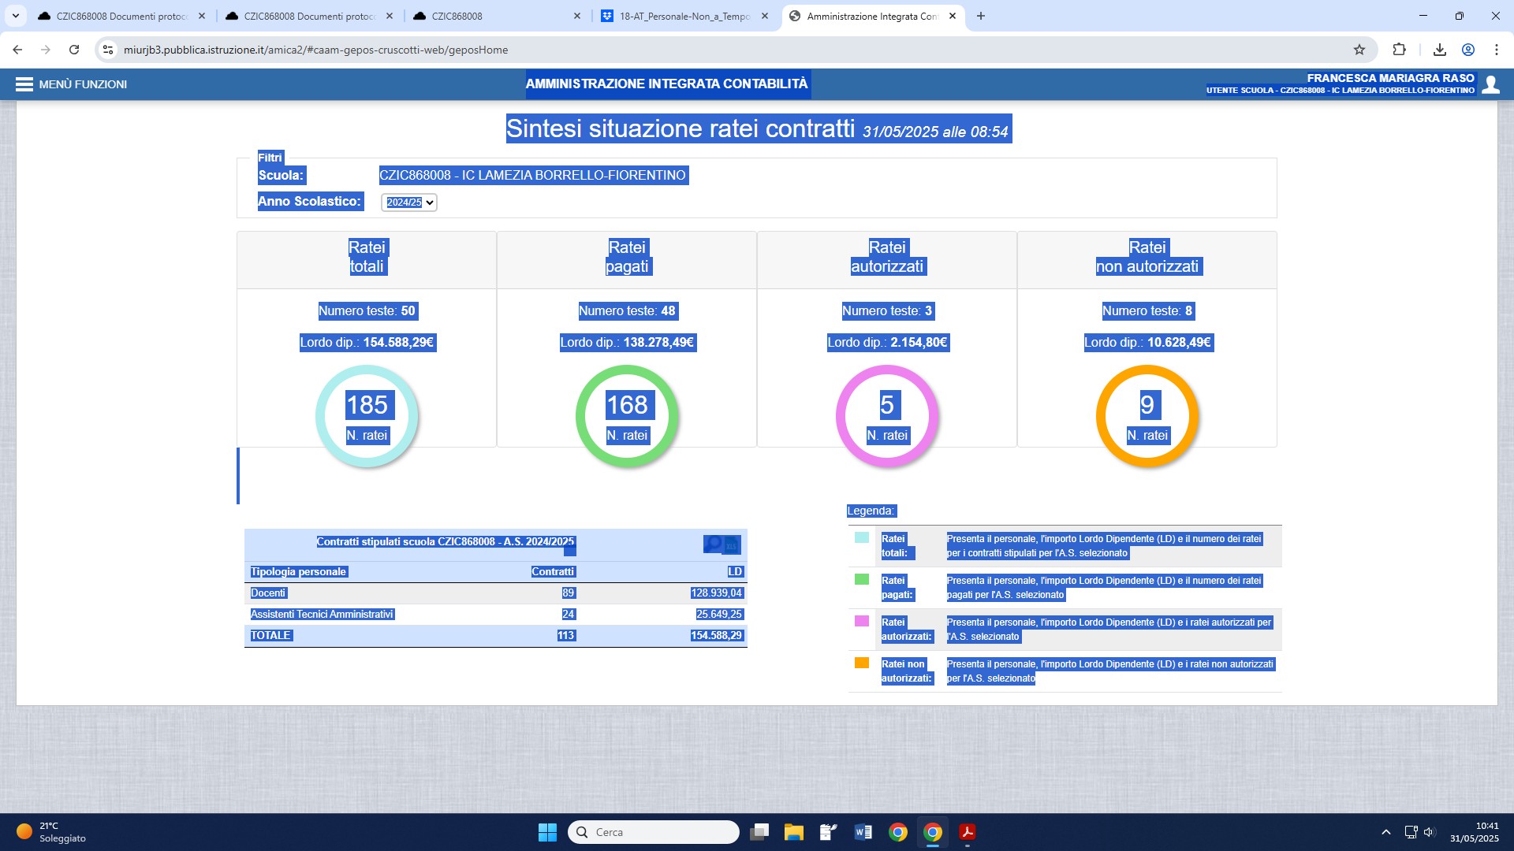Screen dimensions: 1514x851
Task: Click the Sintesi situazione ratei contratti heading
Action: pyautogui.click(x=680, y=128)
